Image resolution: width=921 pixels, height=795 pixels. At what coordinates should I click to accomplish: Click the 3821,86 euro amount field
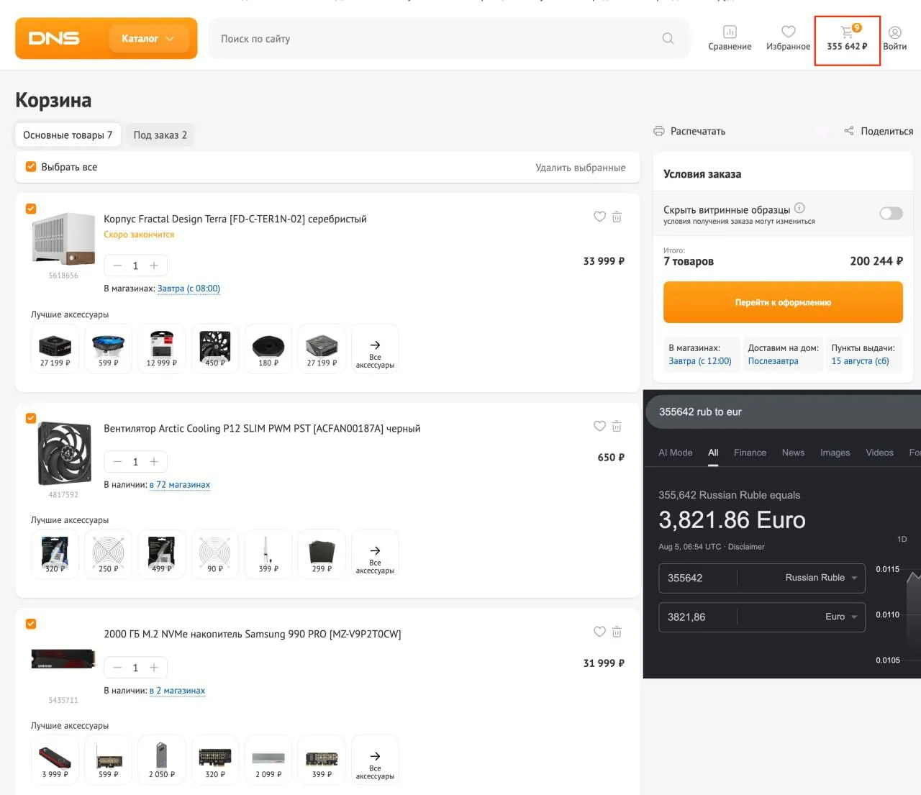pos(698,617)
